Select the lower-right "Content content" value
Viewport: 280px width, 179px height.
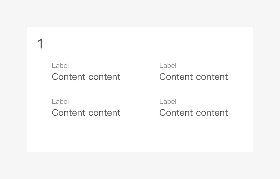[193, 113]
